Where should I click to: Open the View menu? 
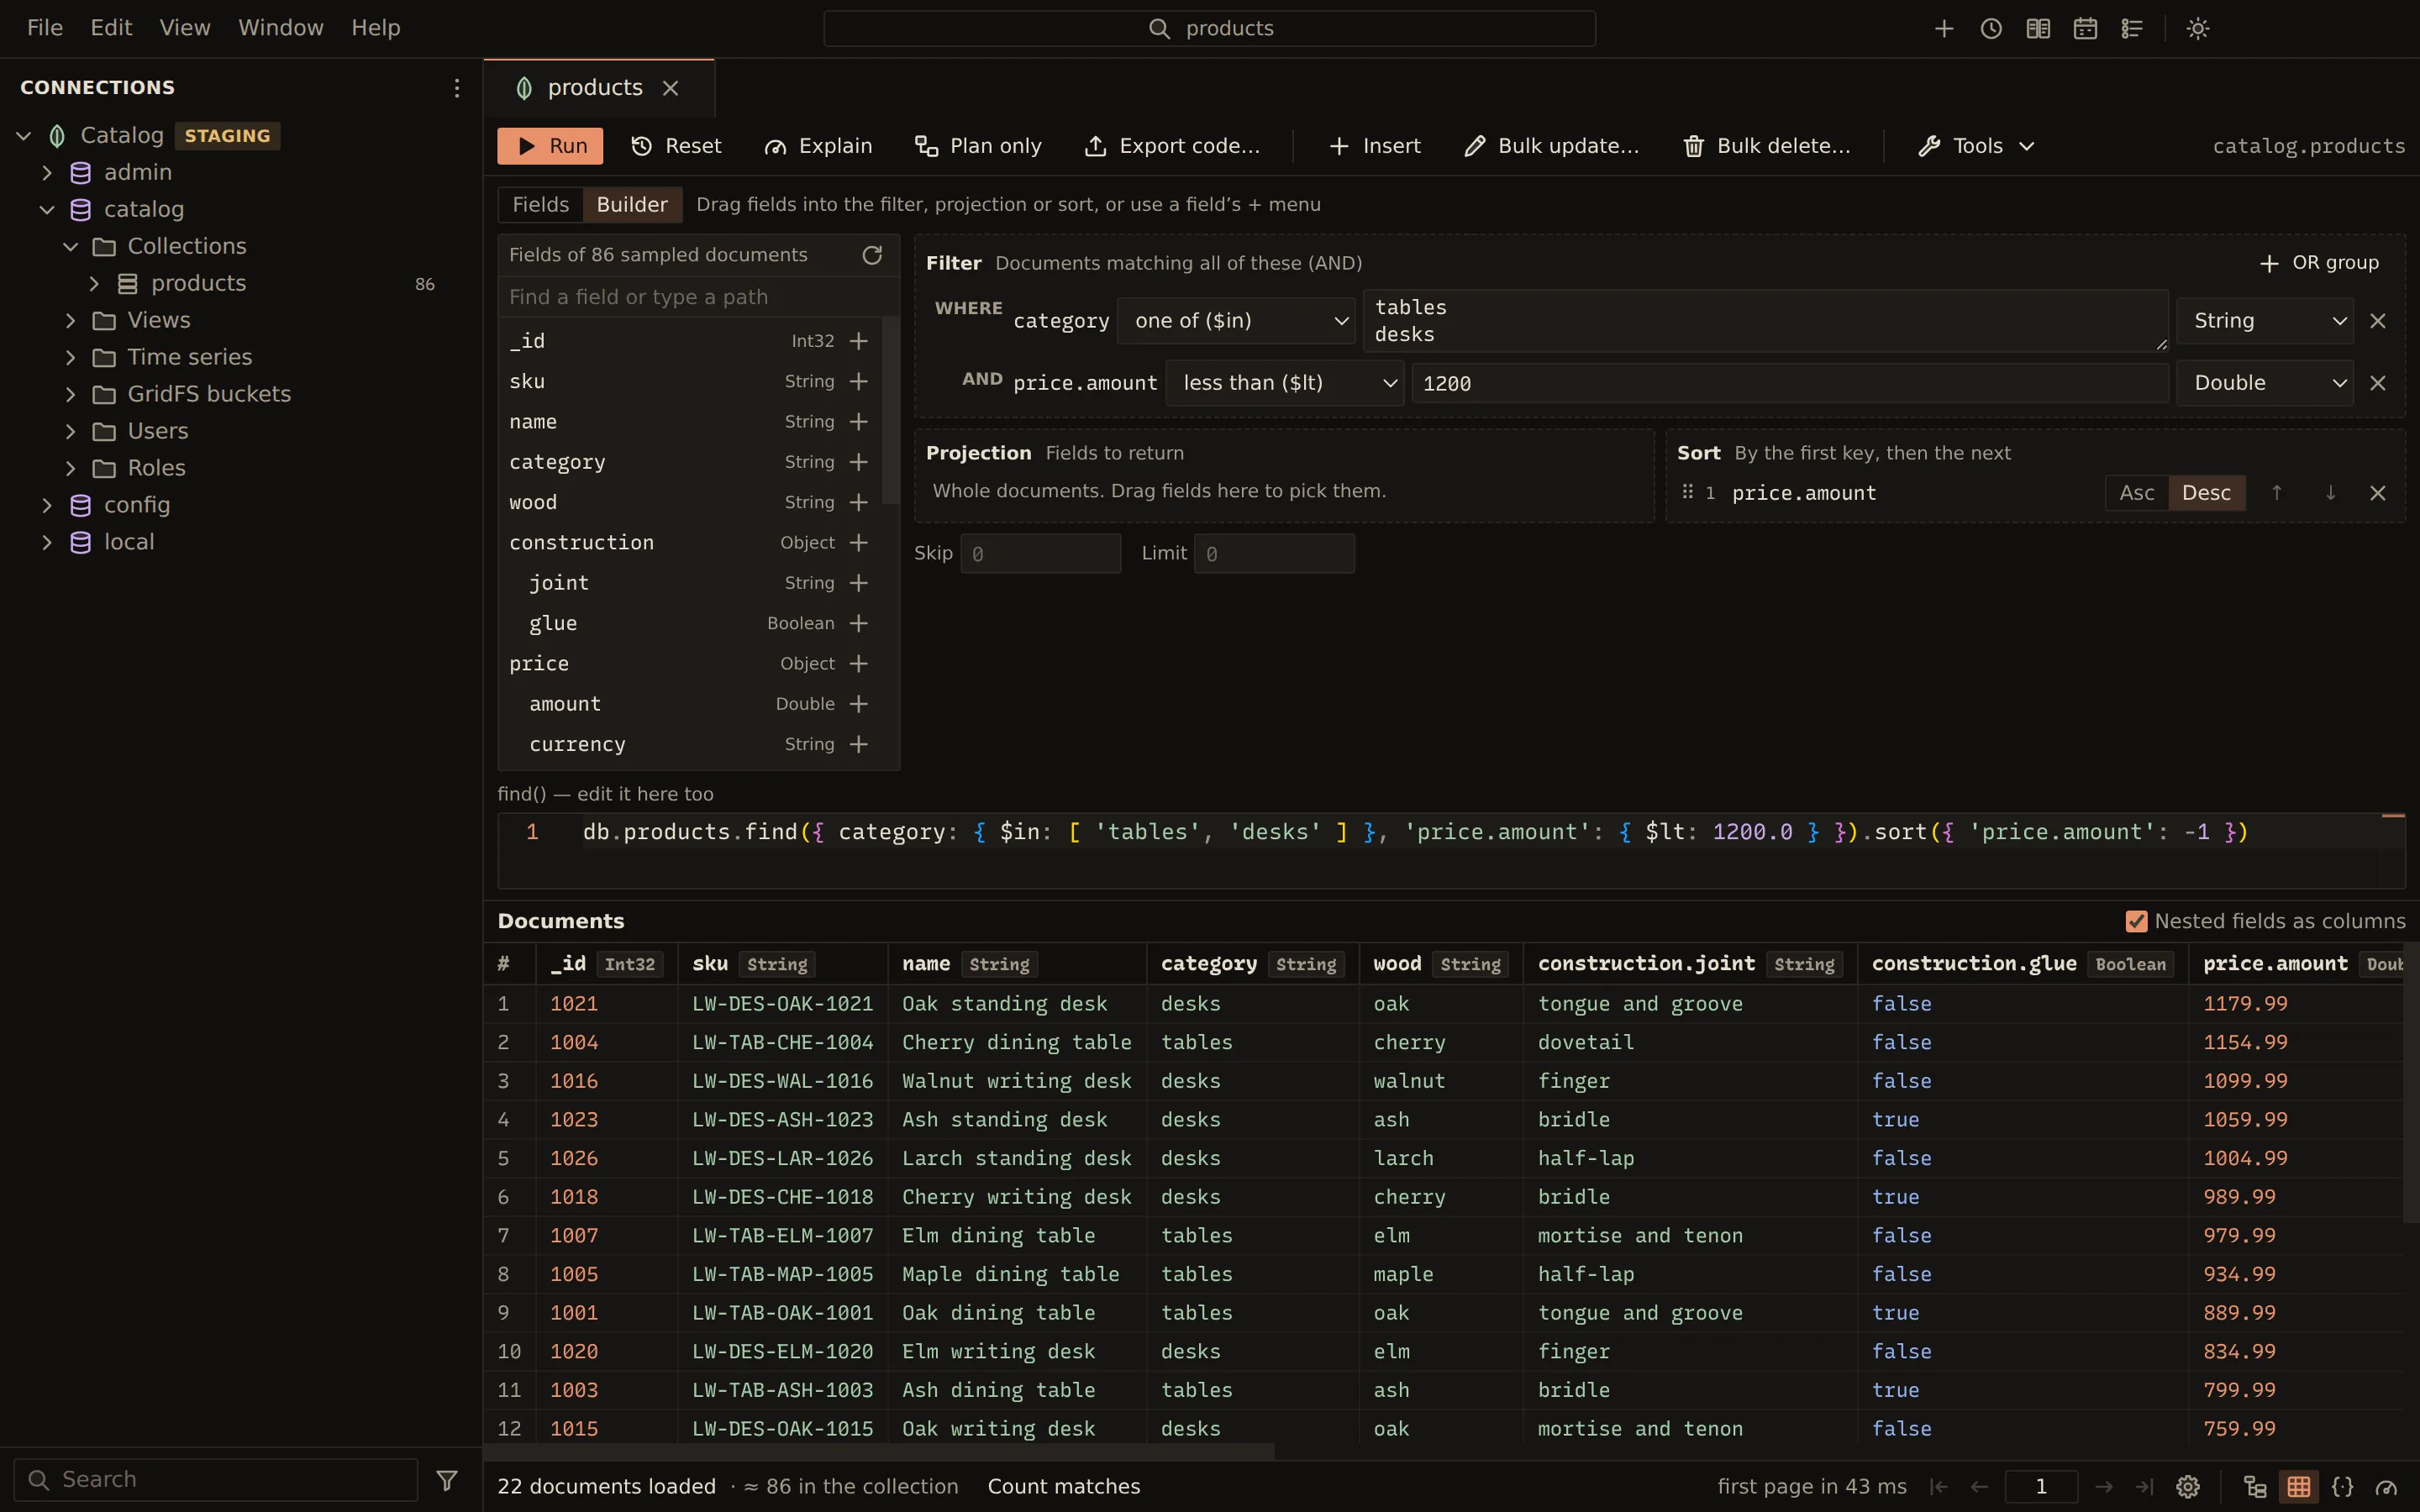click(x=185, y=28)
